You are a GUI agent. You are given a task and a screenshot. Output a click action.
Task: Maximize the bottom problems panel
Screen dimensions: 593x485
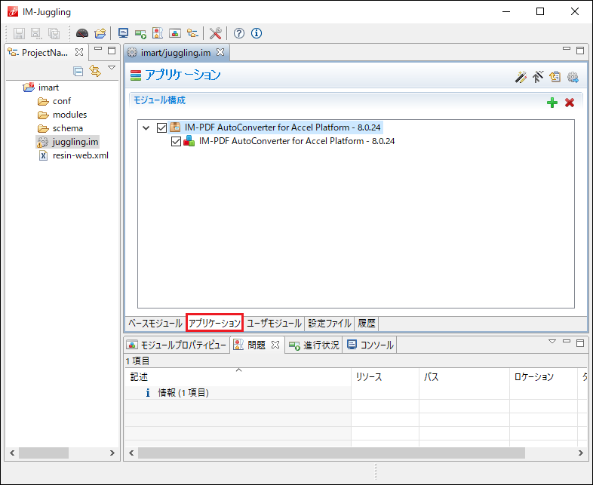pos(580,343)
